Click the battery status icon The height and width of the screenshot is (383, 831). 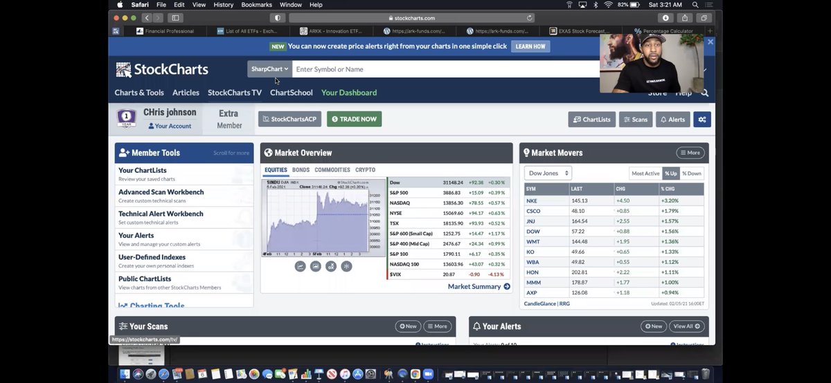tap(636, 5)
